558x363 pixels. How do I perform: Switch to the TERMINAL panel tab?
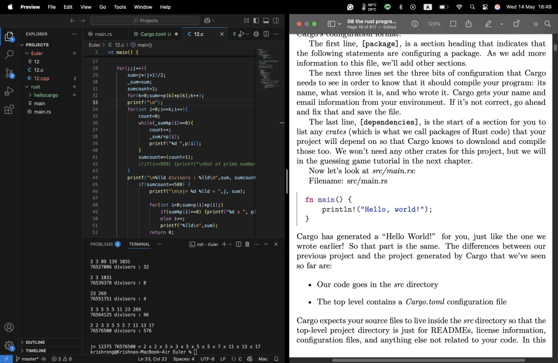click(x=139, y=244)
